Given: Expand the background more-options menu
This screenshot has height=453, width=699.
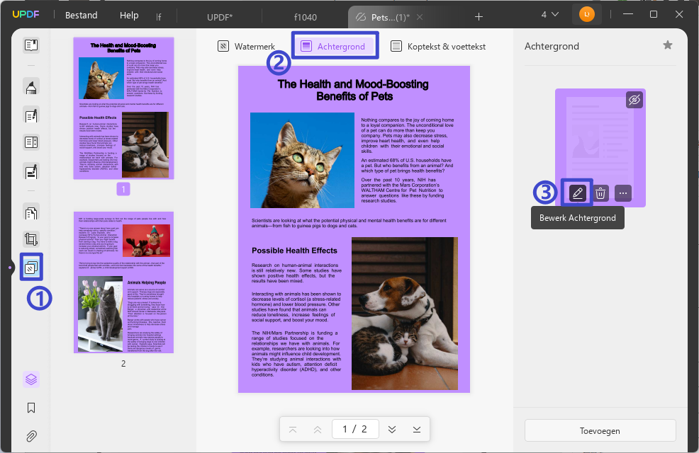Looking at the screenshot, I should pyautogui.click(x=622, y=193).
